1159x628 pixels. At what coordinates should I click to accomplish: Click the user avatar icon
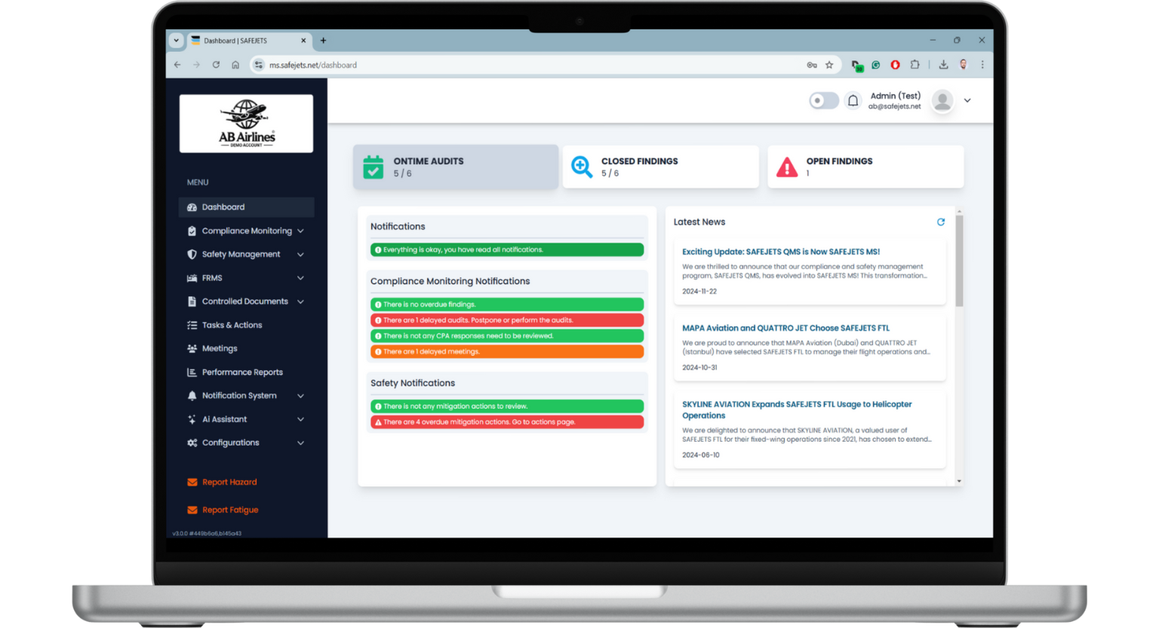pos(942,100)
